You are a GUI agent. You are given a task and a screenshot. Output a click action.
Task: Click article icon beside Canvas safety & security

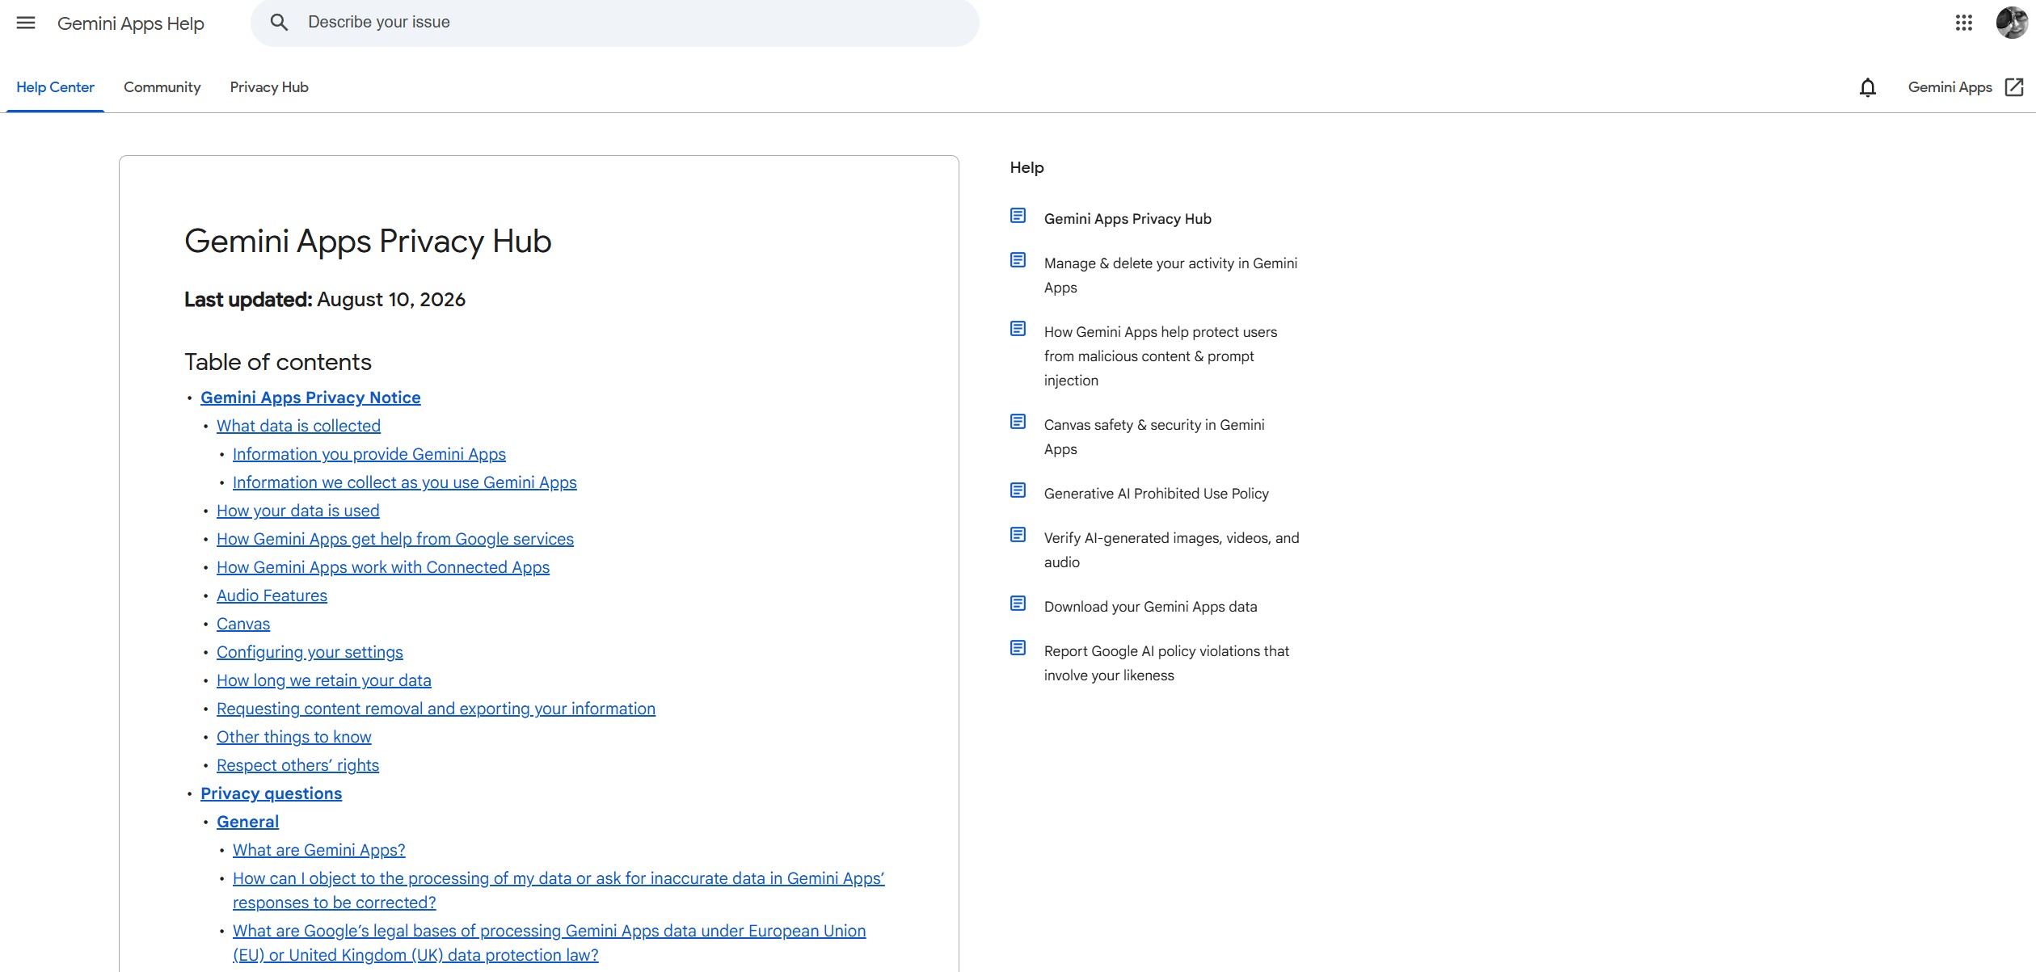(x=1018, y=422)
